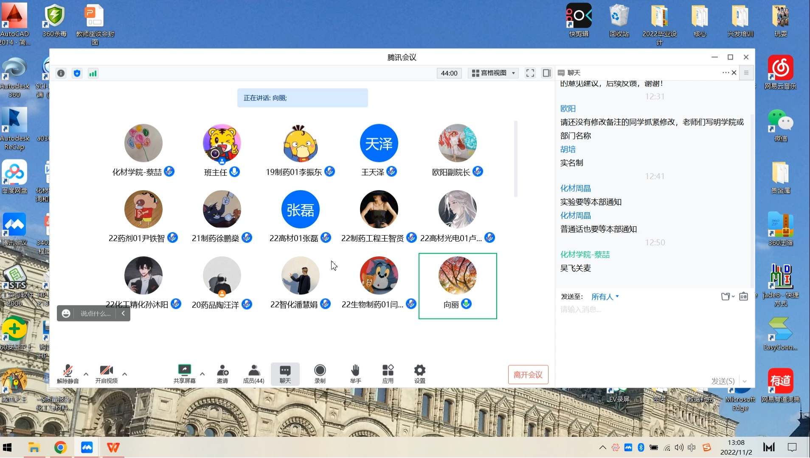The height and width of the screenshot is (458, 810).
Task: Switch to the Chat (聊天) toolbar tab
Action: 285,374
